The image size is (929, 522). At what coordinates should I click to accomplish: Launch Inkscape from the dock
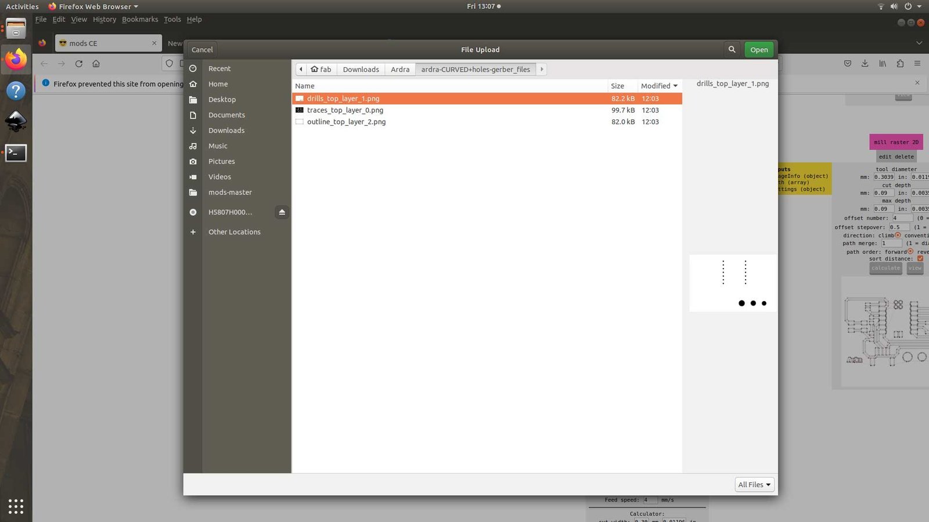tap(16, 121)
